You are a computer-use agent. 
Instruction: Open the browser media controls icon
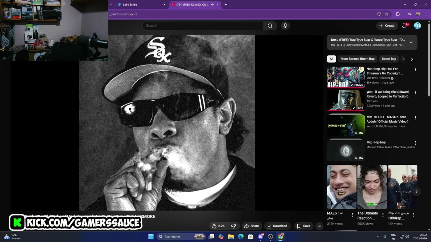[x=410, y=14]
